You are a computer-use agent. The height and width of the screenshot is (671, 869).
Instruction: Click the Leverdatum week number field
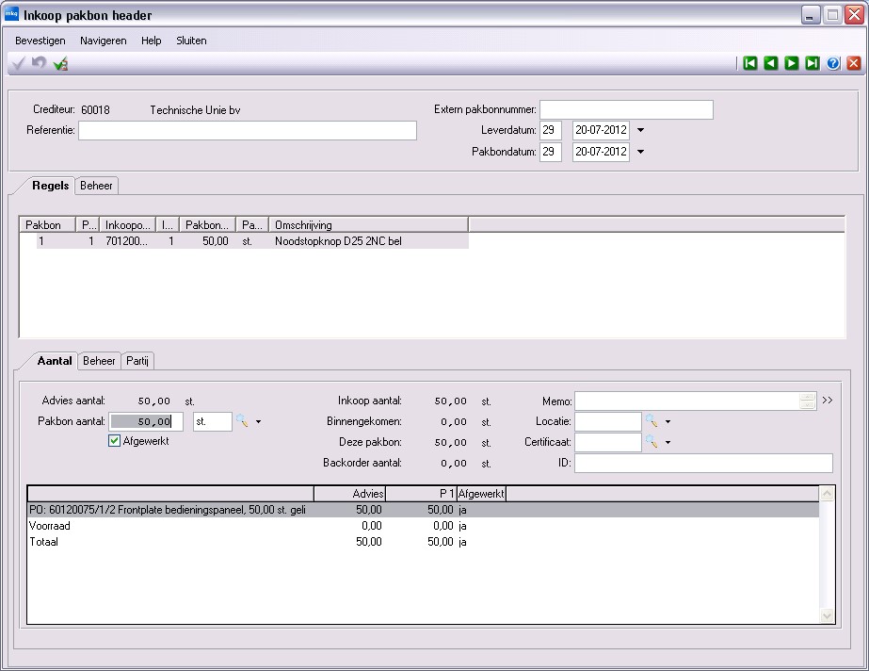[551, 130]
